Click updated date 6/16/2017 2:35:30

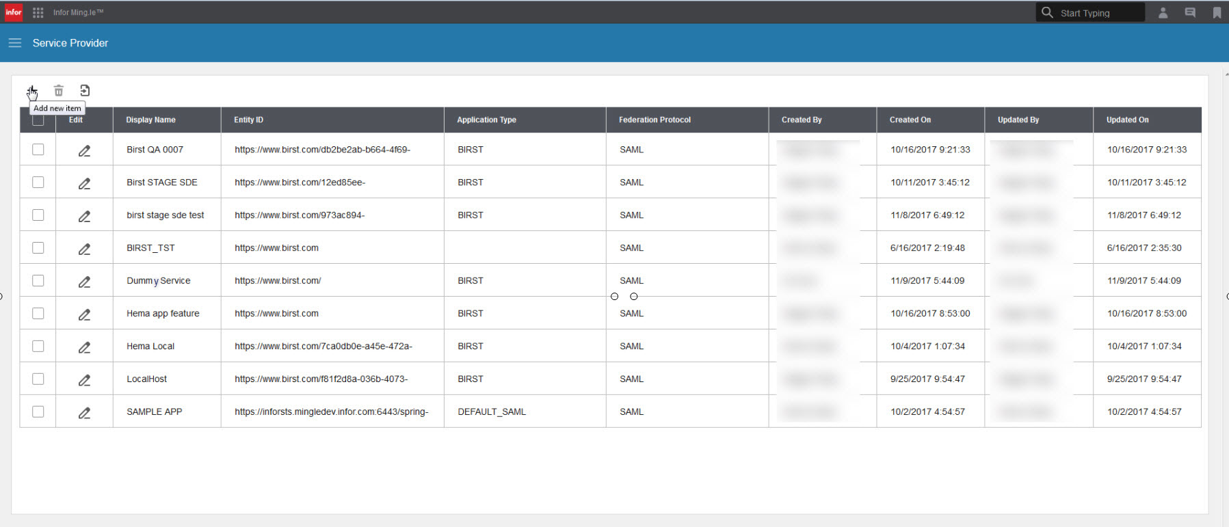1144,247
